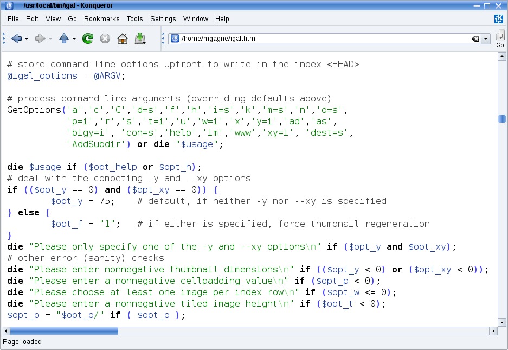Go to the Home location icon

click(123, 39)
